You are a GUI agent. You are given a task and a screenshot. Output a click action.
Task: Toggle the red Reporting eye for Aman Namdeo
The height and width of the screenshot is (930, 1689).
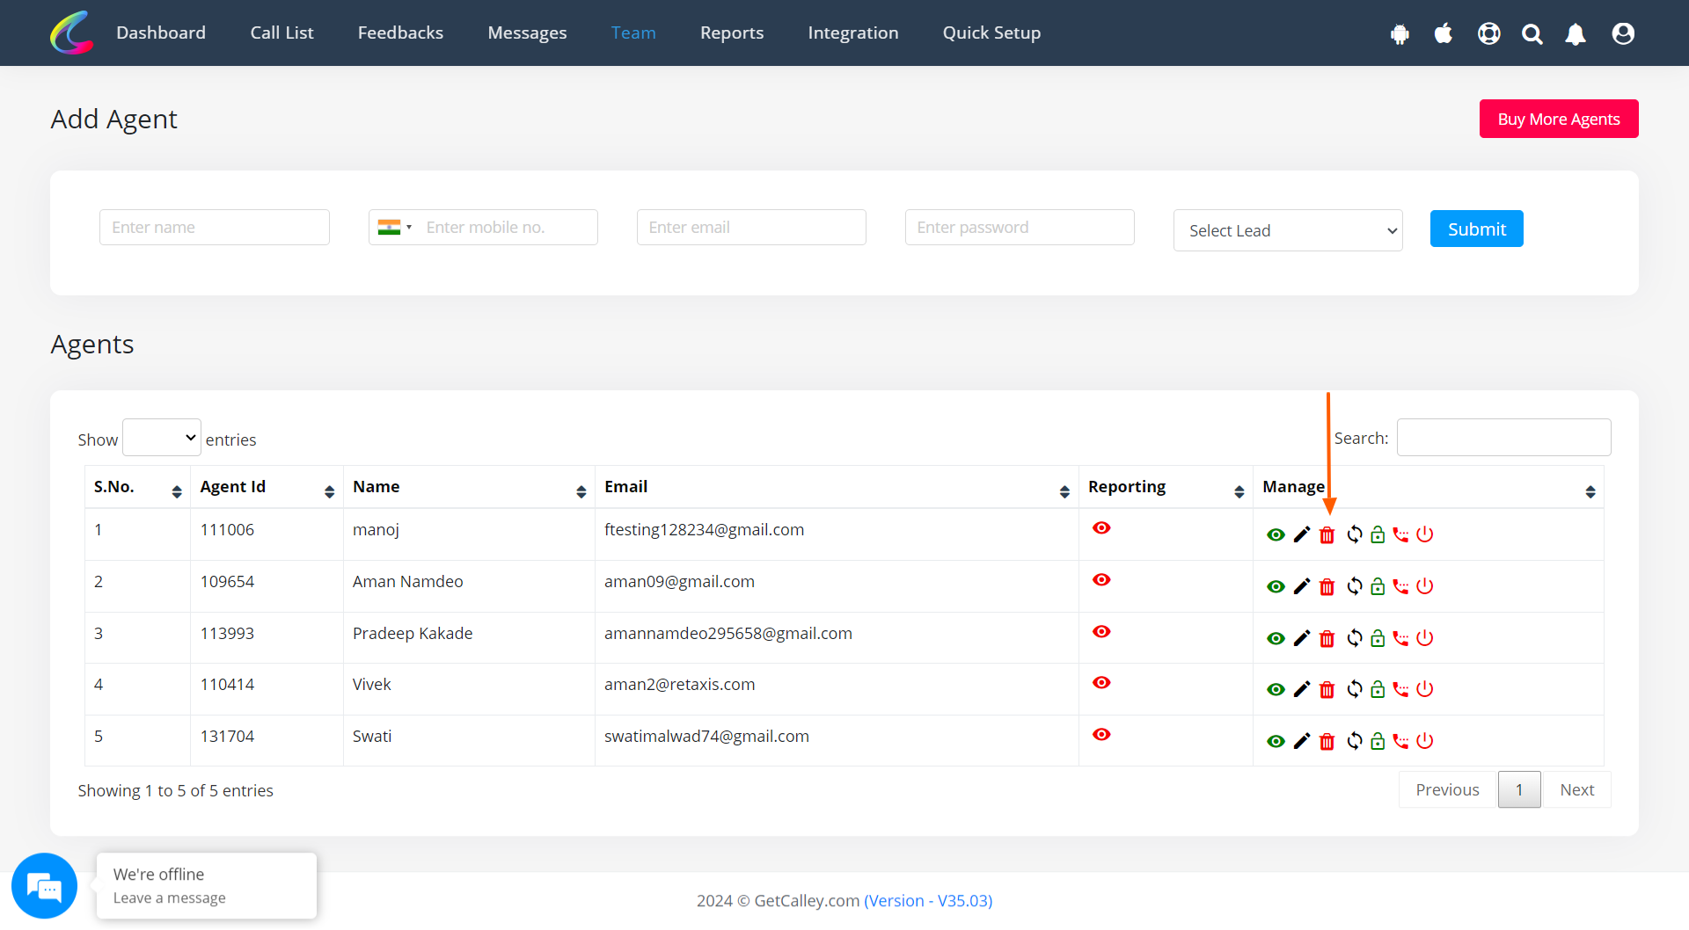[x=1101, y=579]
